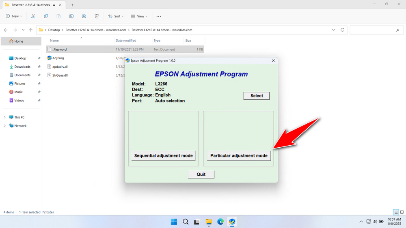Open File Explorer from taskbar
The image size is (406, 228).
click(209, 222)
